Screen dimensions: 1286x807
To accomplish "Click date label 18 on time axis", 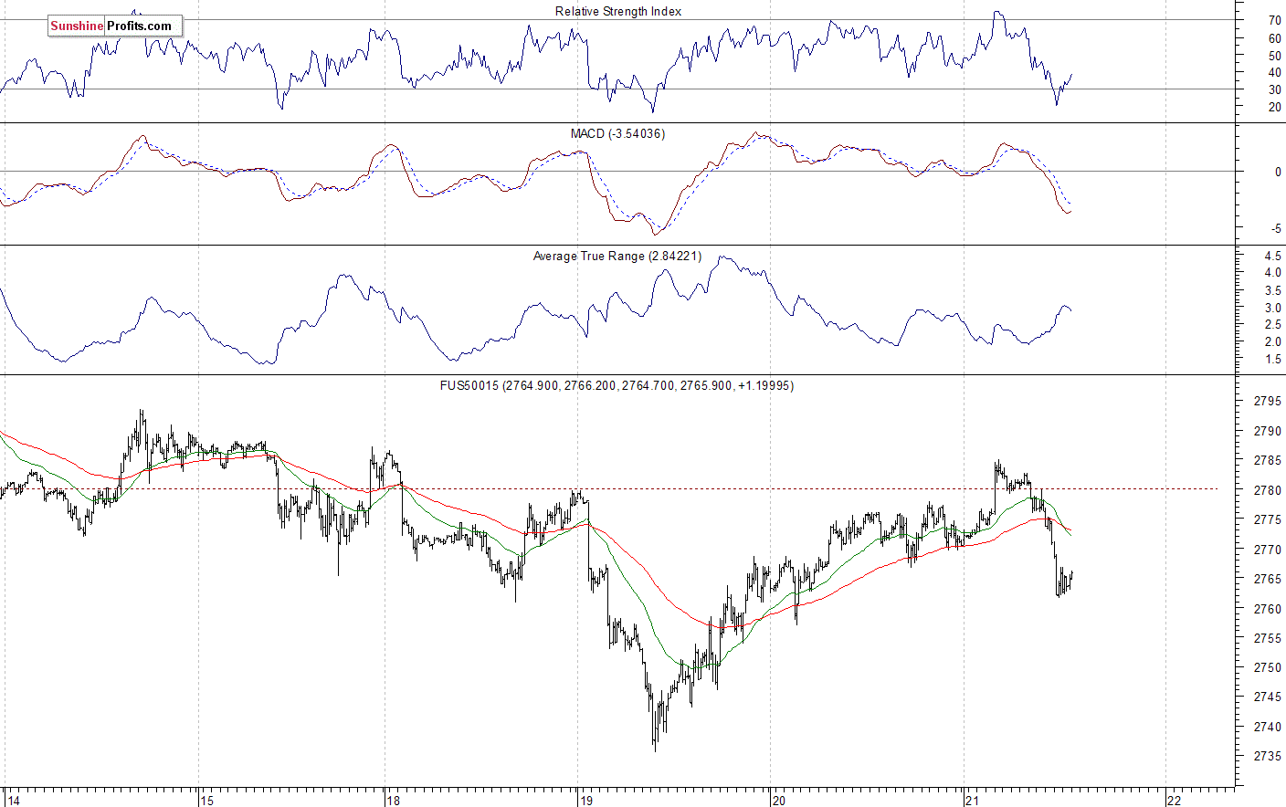I will tap(393, 801).
